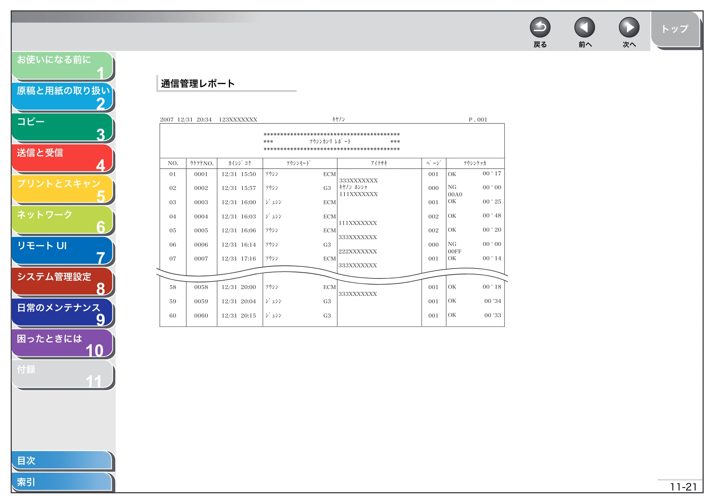Click the ツウシンケッカ column header

tap(475, 163)
